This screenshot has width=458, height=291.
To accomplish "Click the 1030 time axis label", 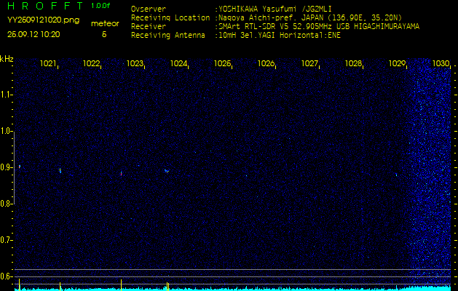I will pos(441,63).
